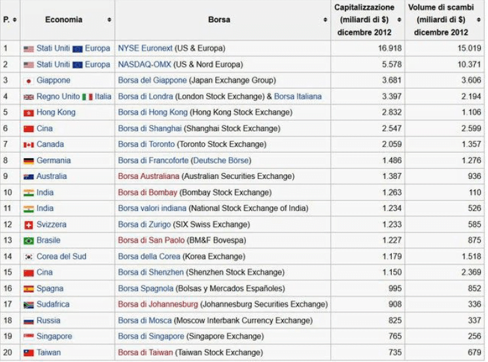Click the Switzerland flag icon
This screenshot has width=488, height=362.
pos(29,225)
